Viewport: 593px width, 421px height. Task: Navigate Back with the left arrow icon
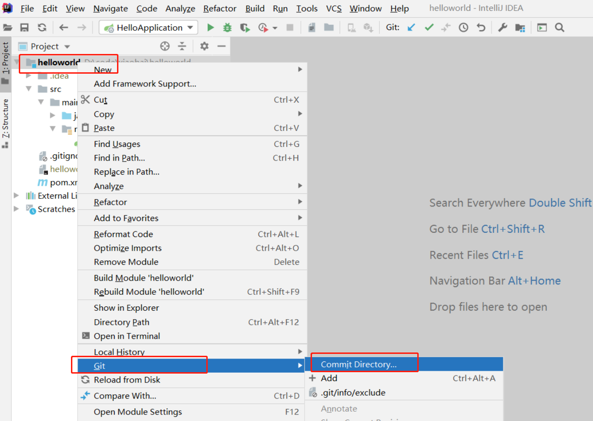[64, 28]
